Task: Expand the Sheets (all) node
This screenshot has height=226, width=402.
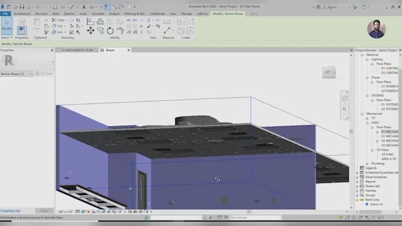Action: click(357, 186)
